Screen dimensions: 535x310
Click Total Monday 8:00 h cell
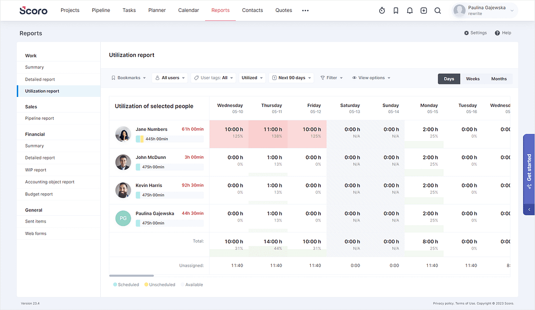424,245
